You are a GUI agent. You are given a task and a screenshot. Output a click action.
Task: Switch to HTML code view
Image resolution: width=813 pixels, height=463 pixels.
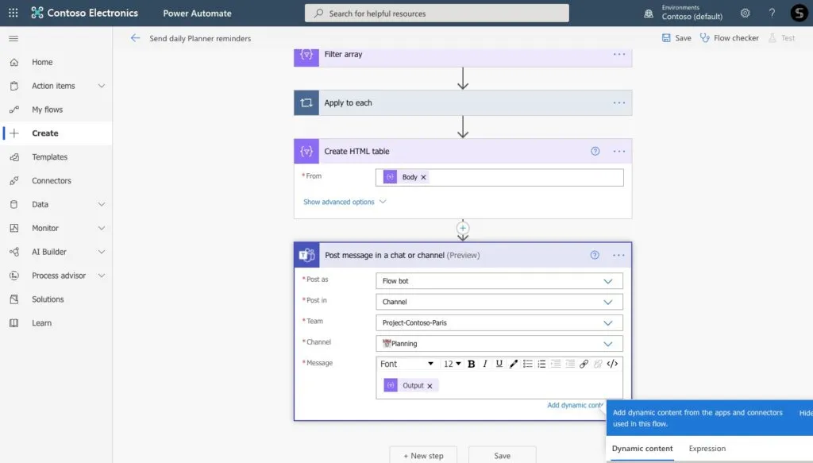612,364
